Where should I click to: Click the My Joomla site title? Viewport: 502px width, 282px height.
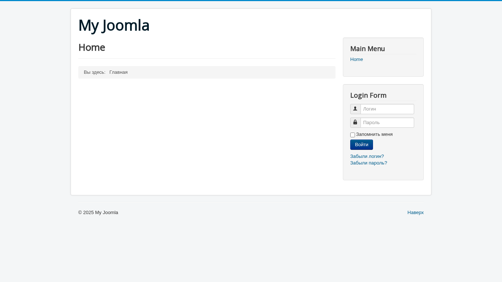(114, 25)
